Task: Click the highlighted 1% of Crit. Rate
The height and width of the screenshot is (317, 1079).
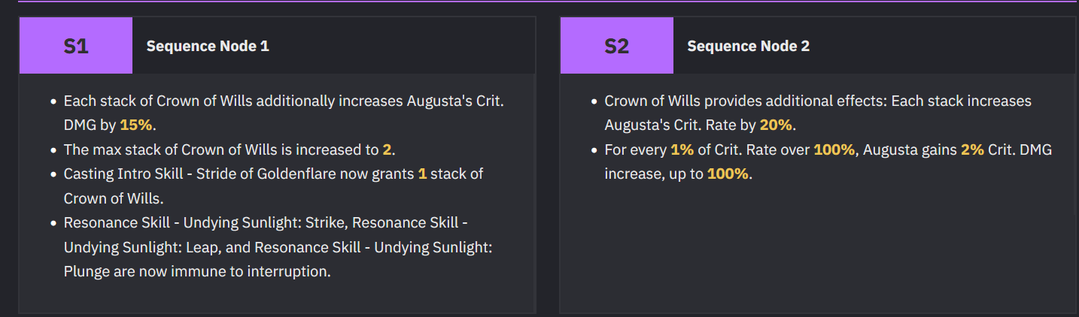Action: (x=682, y=149)
